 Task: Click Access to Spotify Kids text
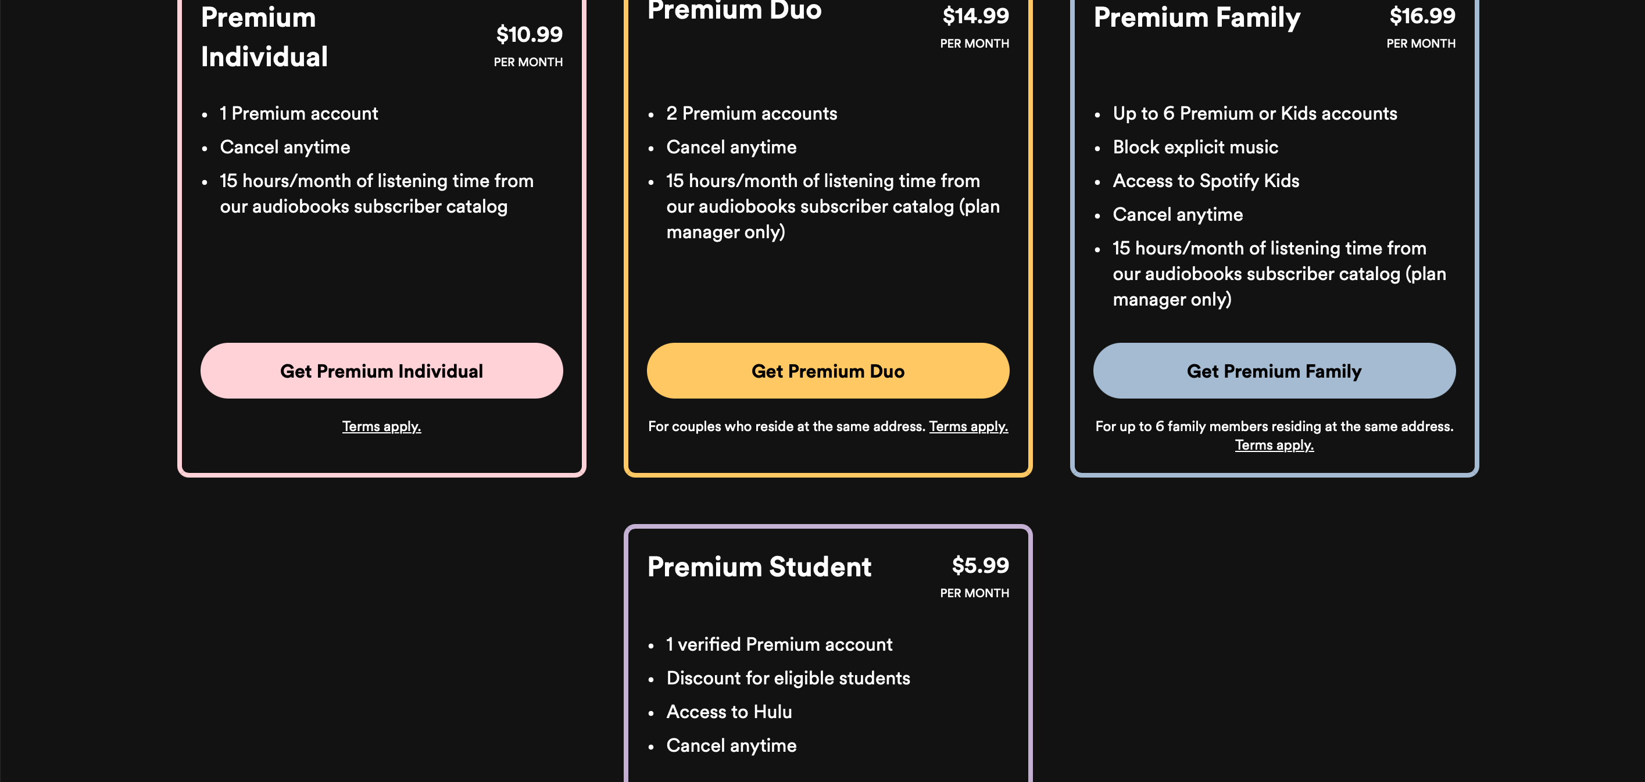click(x=1205, y=181)
